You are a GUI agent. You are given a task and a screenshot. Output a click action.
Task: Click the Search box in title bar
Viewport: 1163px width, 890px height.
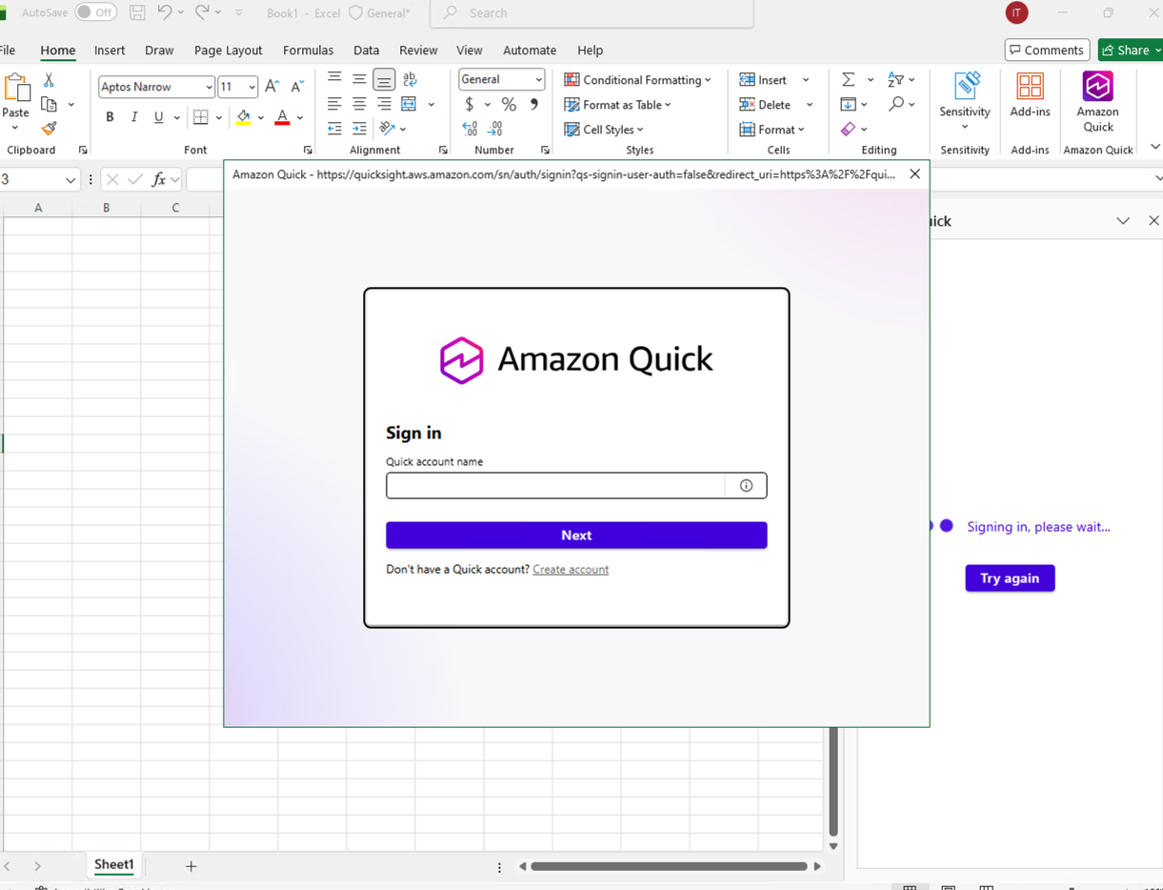[x=592, y=13]
